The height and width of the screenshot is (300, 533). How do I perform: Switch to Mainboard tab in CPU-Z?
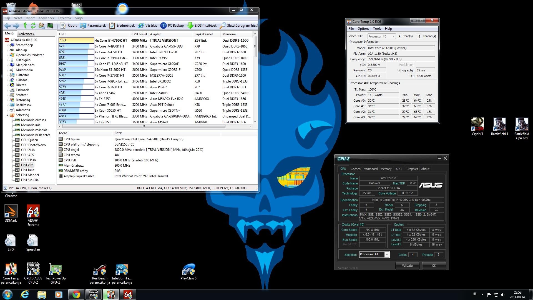point(371,169)
